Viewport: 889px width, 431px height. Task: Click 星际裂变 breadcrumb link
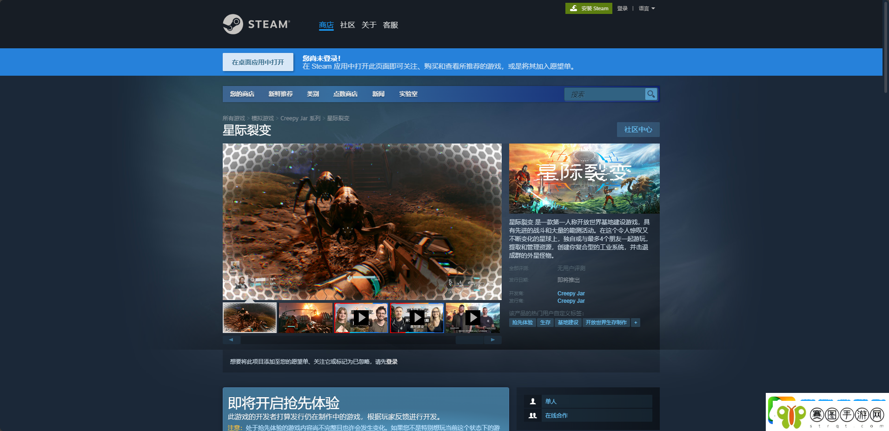tap(338, 118)
